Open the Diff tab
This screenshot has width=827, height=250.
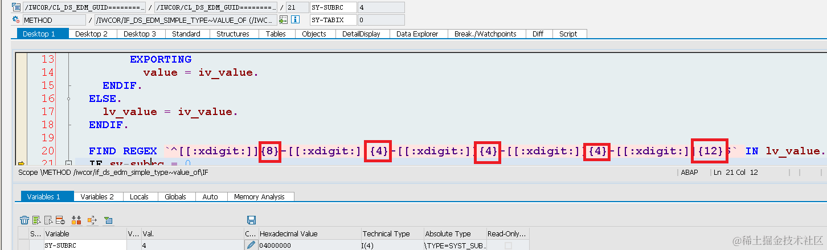[x=538, y=34]
